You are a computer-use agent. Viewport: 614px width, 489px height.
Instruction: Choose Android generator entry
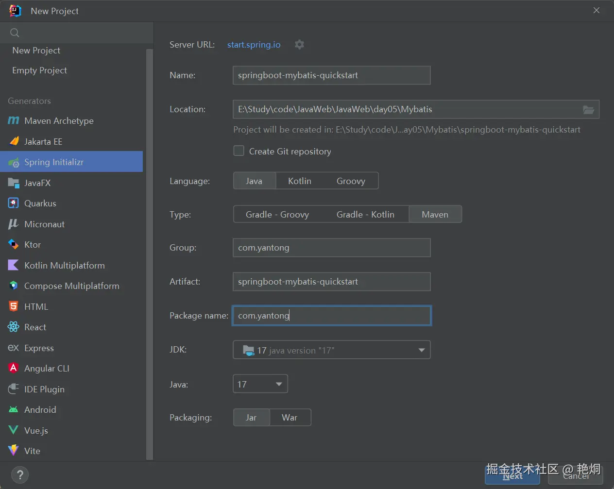point(72,410)
